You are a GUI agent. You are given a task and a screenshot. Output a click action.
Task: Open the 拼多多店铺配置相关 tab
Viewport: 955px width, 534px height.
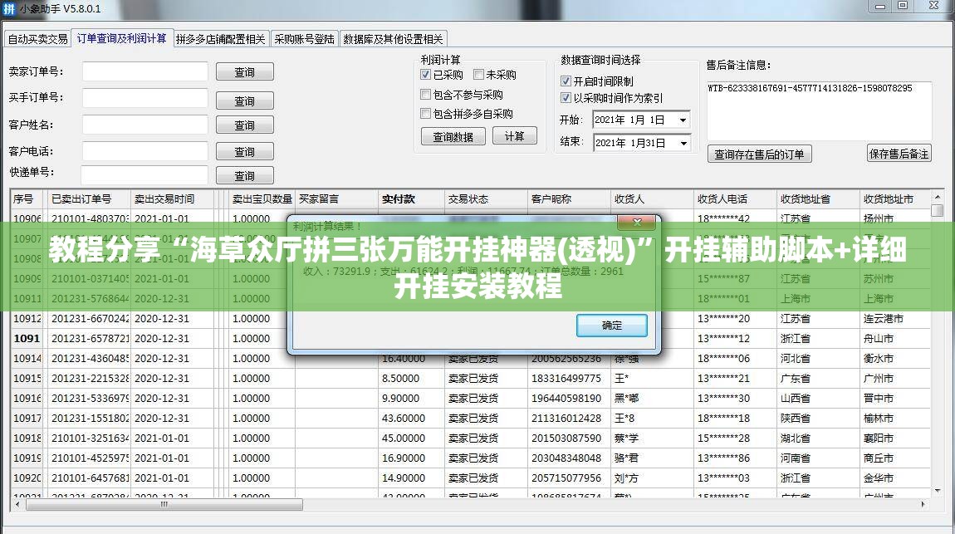(220, 39)
